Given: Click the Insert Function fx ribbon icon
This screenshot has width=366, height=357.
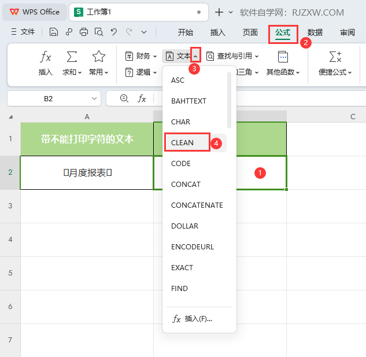Looking at the screenshot, I should pyautogui.click(x=46, y=57).
